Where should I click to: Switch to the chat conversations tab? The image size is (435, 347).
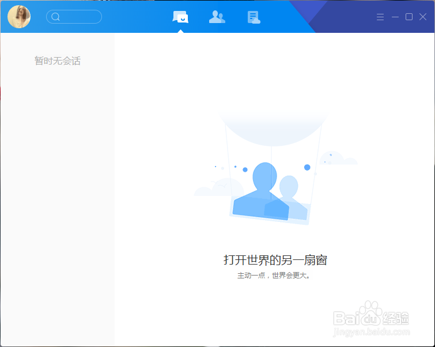pyautogui.click(x=180, y=17)
